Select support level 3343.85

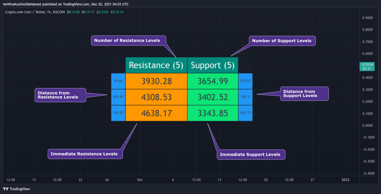[213, 113]
